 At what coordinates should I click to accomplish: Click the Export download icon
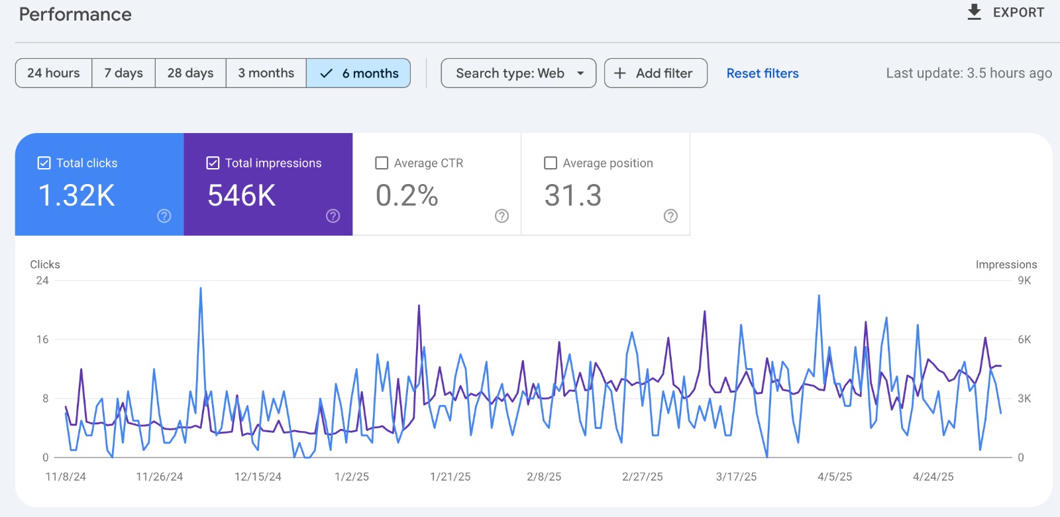(x=974, y=13)
